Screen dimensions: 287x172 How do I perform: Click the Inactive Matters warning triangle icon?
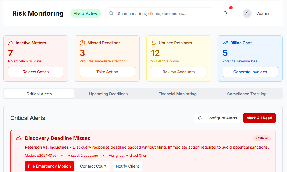pyautogui.click(x=11, y=43)
